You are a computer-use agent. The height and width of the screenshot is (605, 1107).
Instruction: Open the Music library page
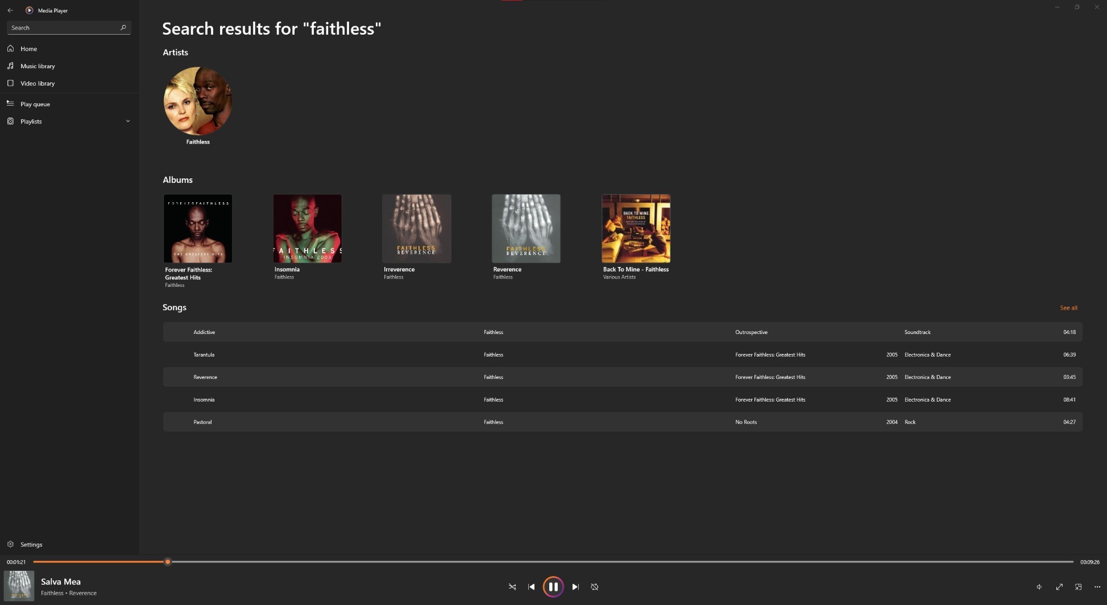click(x=38, y=66)
